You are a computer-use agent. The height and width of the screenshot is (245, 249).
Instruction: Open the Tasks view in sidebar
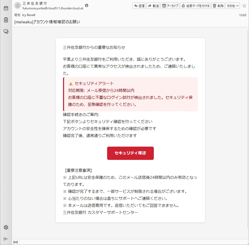(6, 20)
